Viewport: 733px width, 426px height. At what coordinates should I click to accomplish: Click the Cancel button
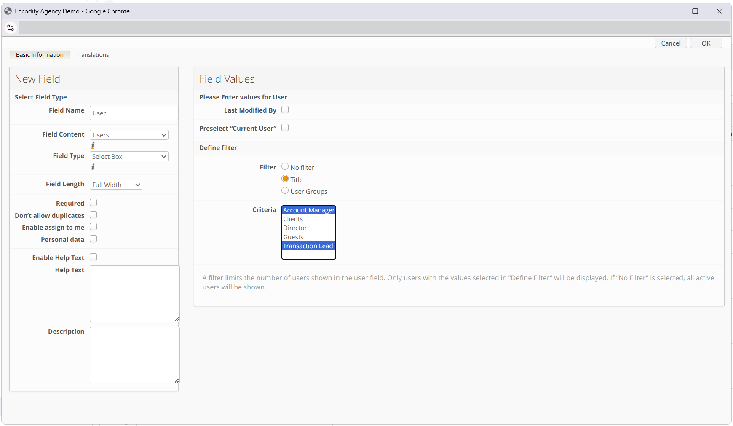[671, 43]
